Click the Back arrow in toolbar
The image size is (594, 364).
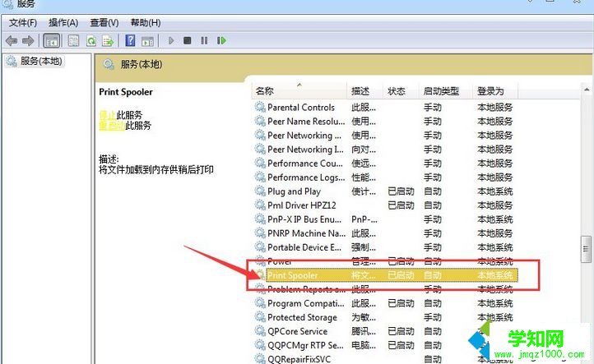(x=12, y=40)
